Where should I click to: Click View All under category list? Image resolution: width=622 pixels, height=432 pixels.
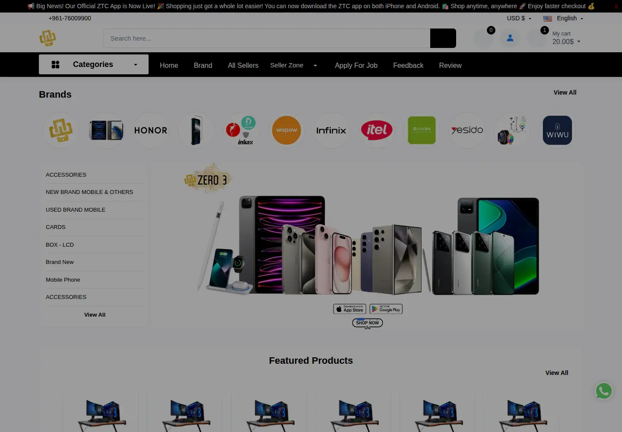click(95, 314)
